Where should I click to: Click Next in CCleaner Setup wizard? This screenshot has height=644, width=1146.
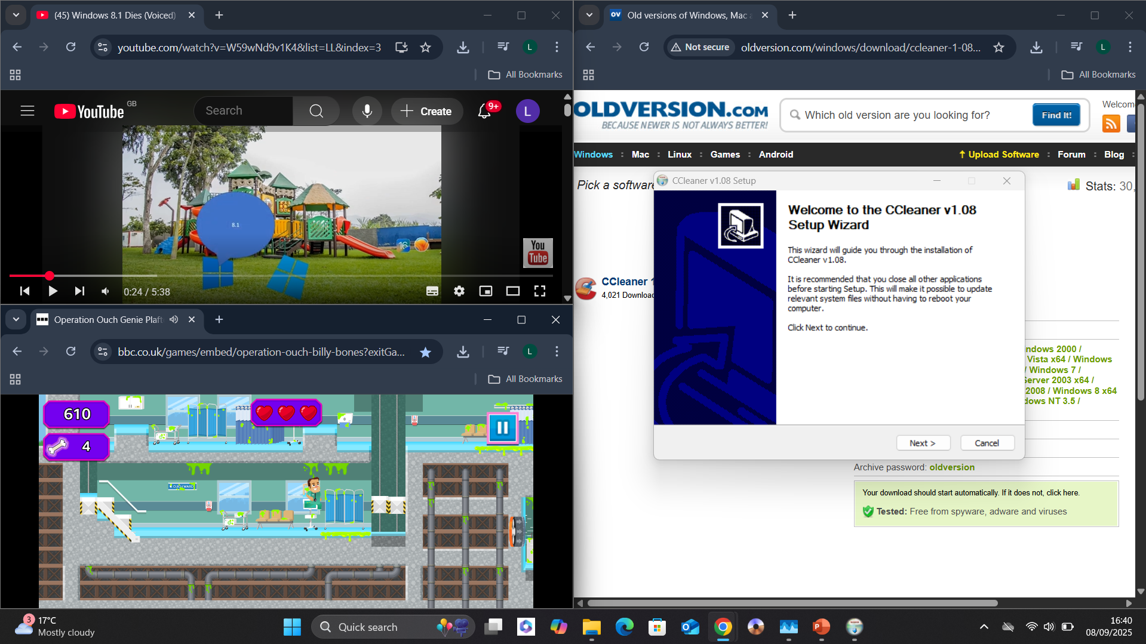coord(921,443)
